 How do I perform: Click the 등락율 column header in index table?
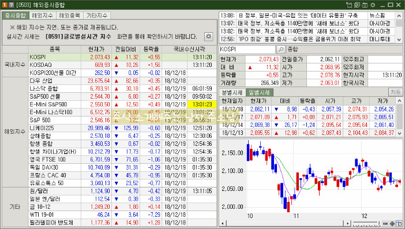[x=151, y=49]
